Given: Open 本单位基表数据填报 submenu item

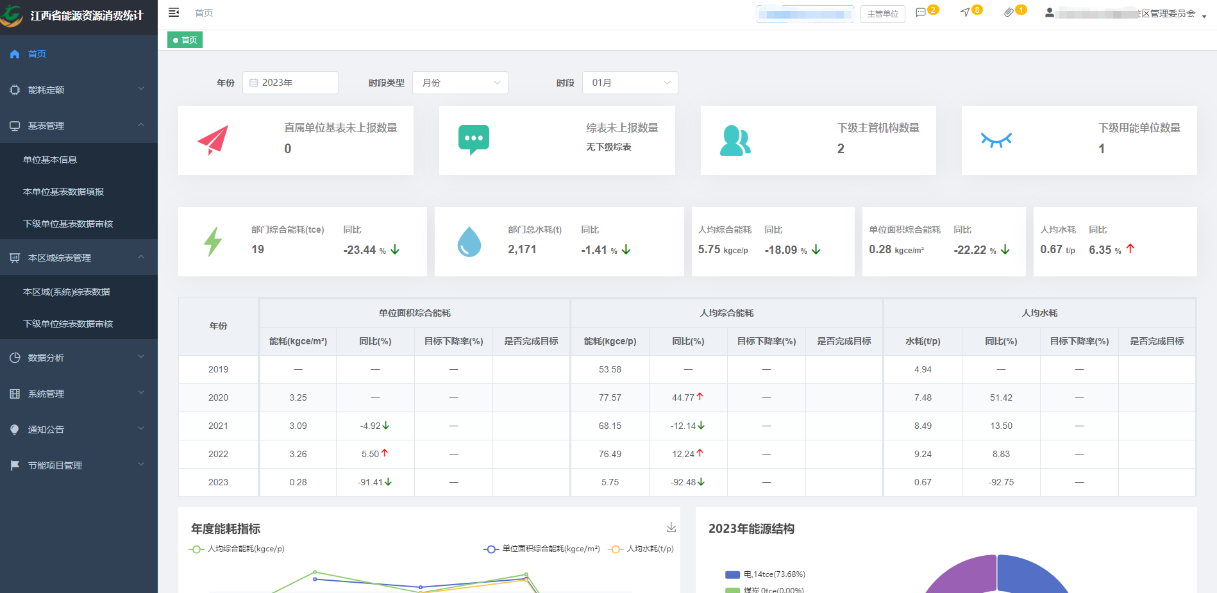Looking at the screenshot, I should (x=79, y=192).
